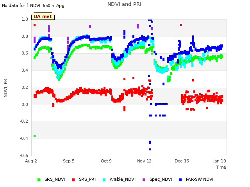
Task: Click the Dec 16 x-axis tick label
Action: point(182,161)
